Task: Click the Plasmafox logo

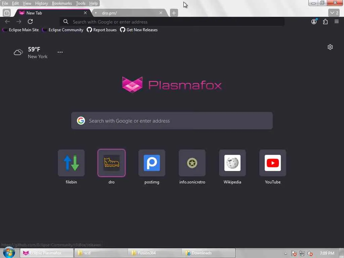Action: pyautogui.click(x=172, y=85)
